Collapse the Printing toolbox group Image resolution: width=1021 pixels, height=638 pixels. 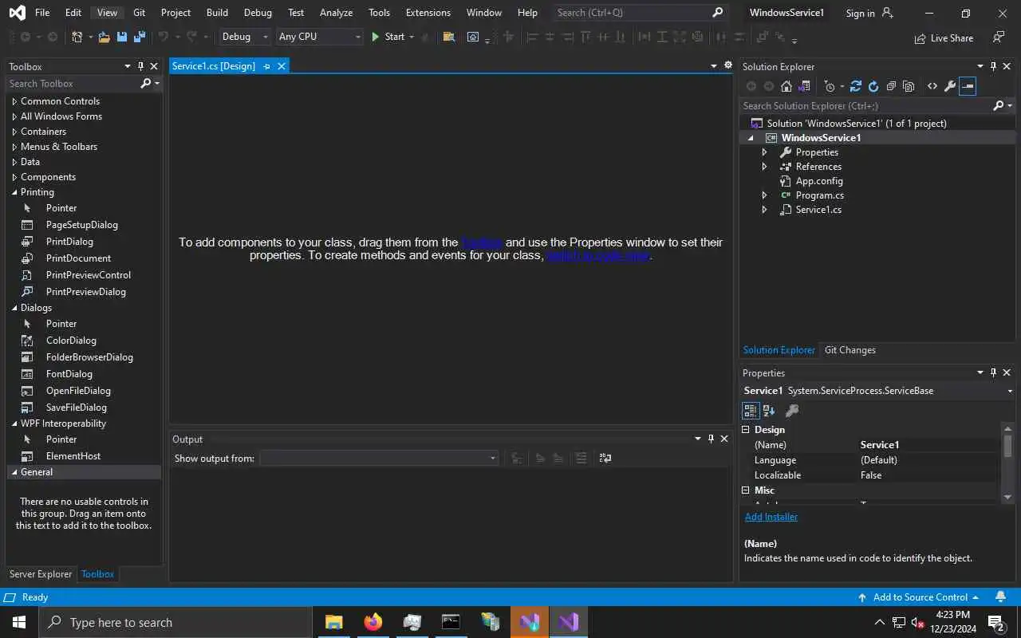pyautogui.click(x=14, y=192)
